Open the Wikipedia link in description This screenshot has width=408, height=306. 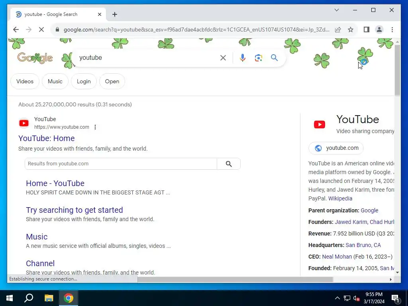coord(340,198)
